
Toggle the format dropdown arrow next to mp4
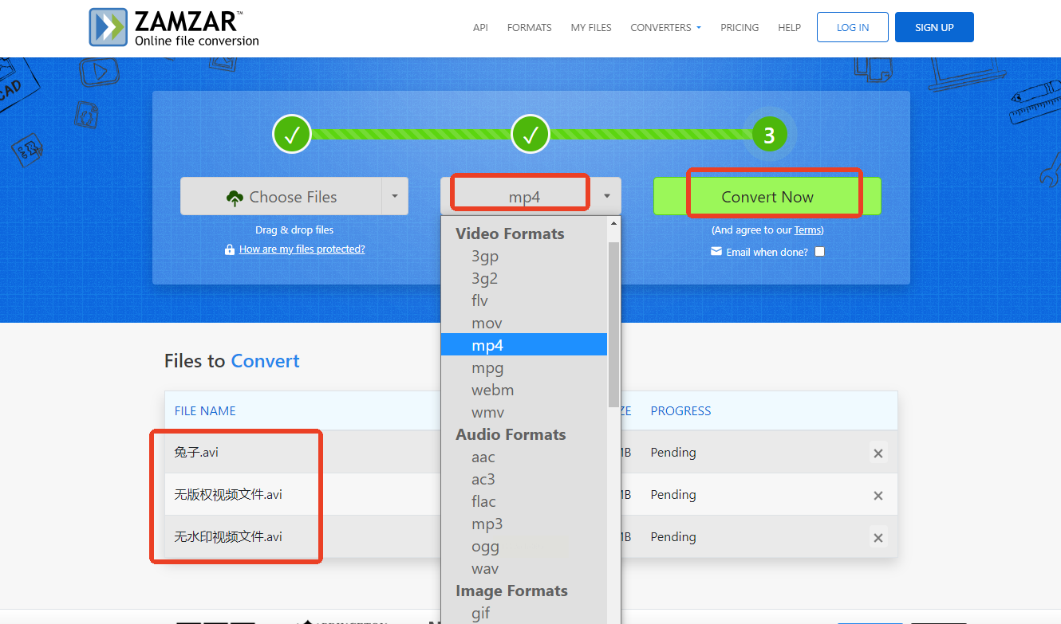pyautogui.click(x=607, y=196)
